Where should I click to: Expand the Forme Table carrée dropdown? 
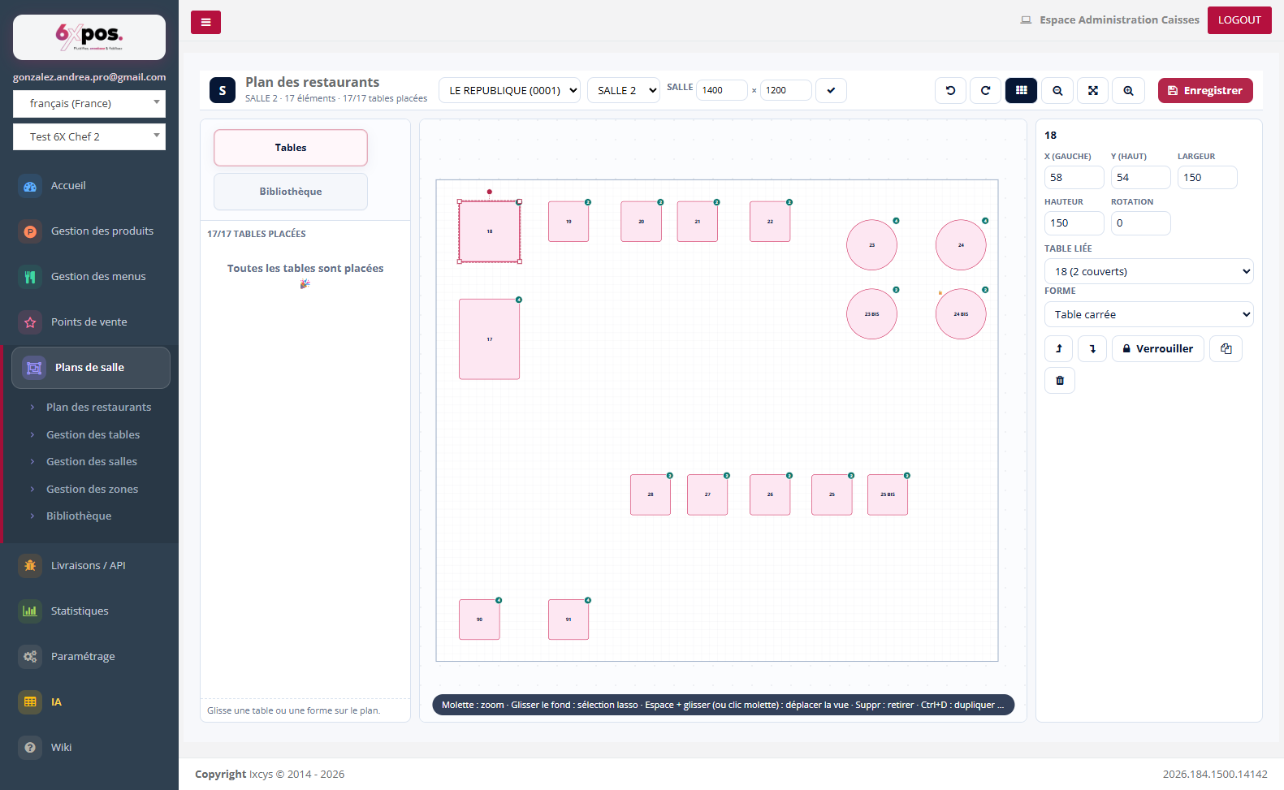1148,314
